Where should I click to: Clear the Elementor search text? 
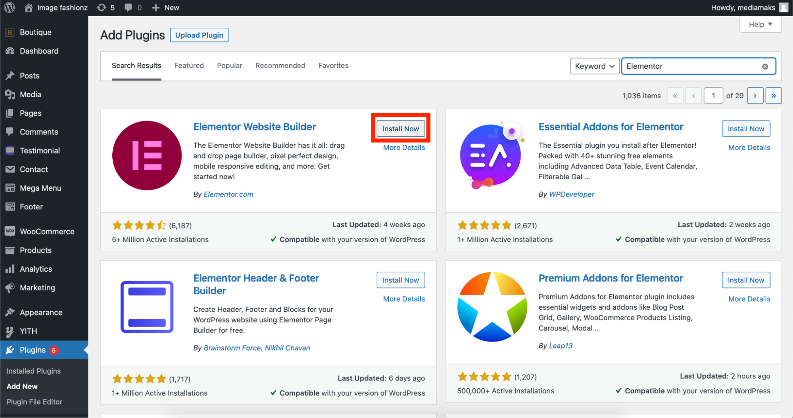click(x=765, y=67)
